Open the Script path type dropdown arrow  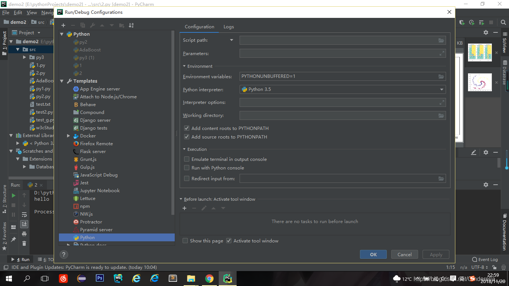(x=231, y=40)
